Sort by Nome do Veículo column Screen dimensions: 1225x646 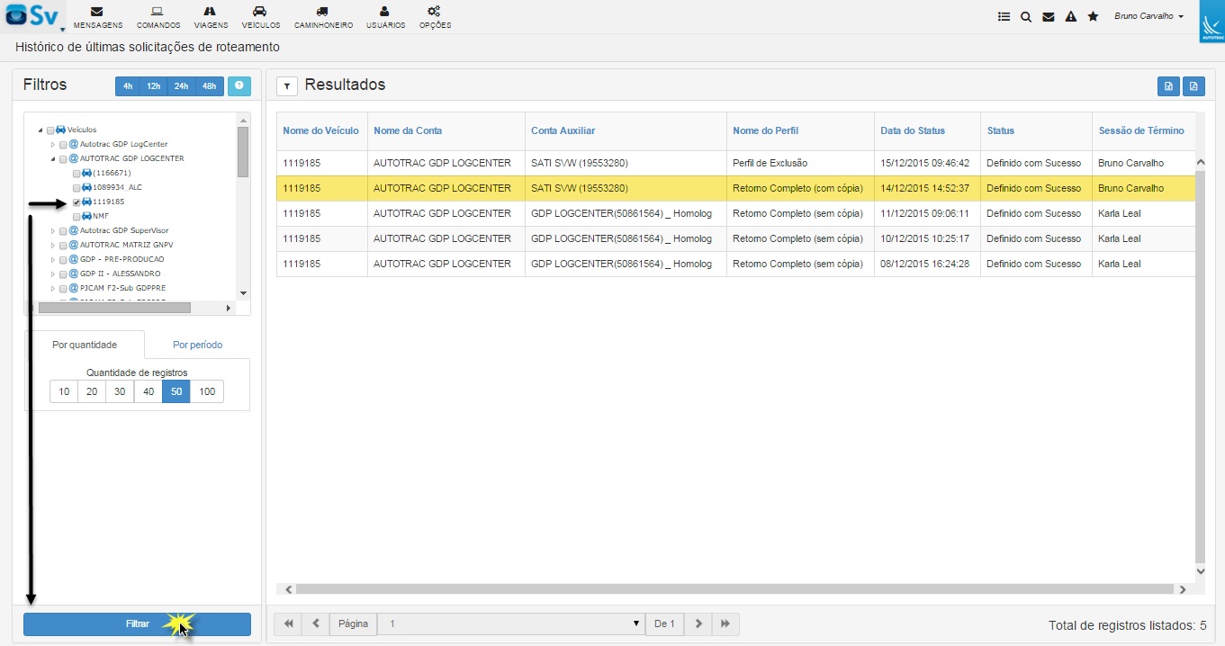click(320, 130)
